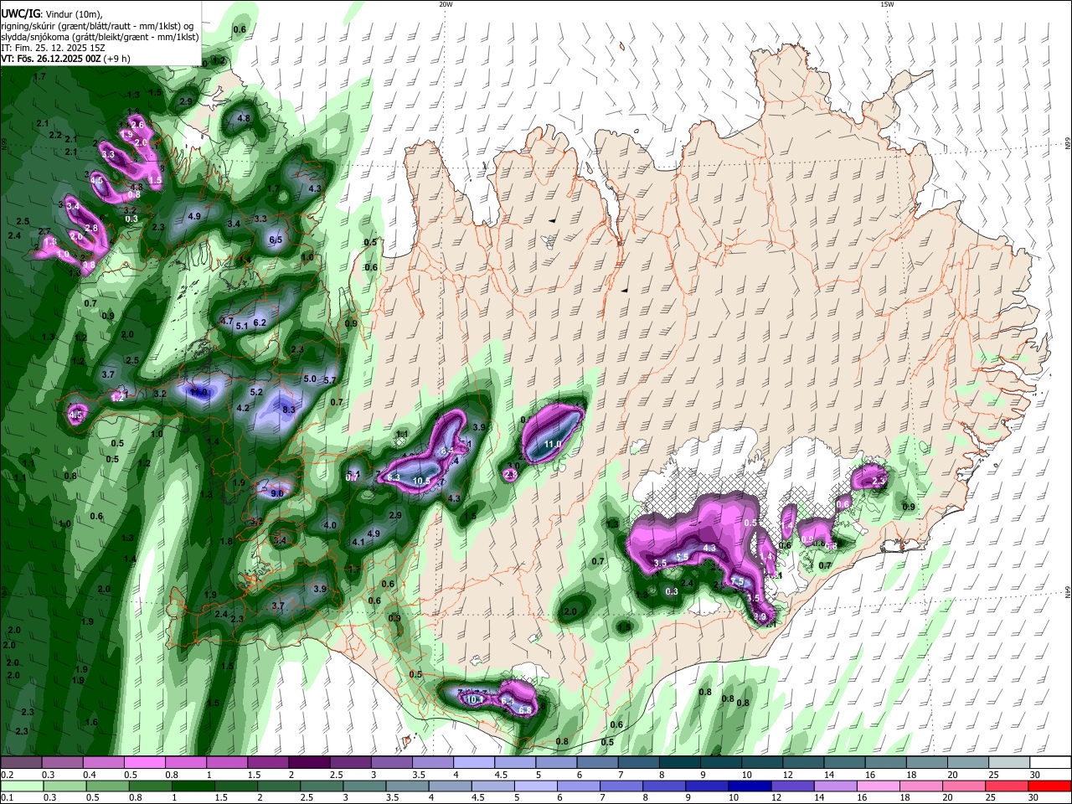Click the 6.2 precipitation value on the map

(260, 322)
